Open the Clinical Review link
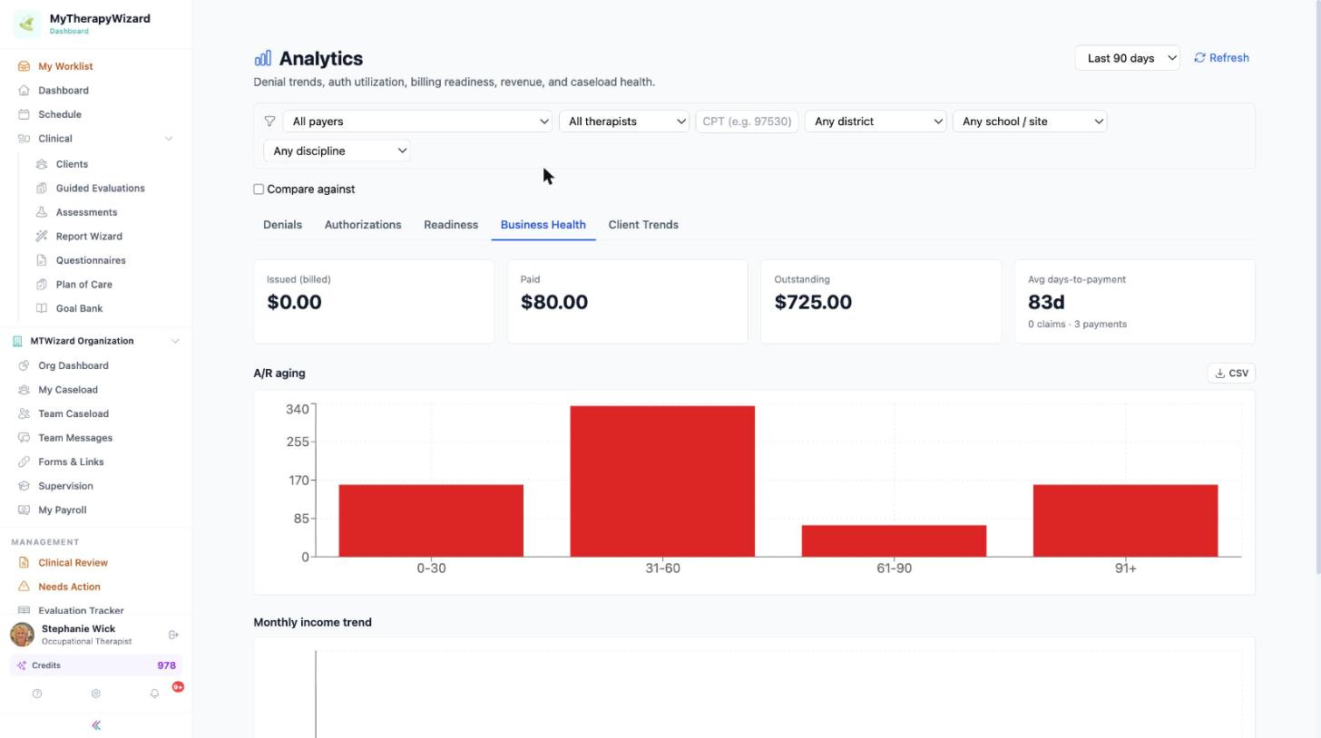 73,563
